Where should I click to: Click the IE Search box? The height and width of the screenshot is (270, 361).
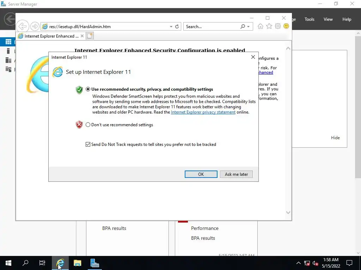coord(212,27)
